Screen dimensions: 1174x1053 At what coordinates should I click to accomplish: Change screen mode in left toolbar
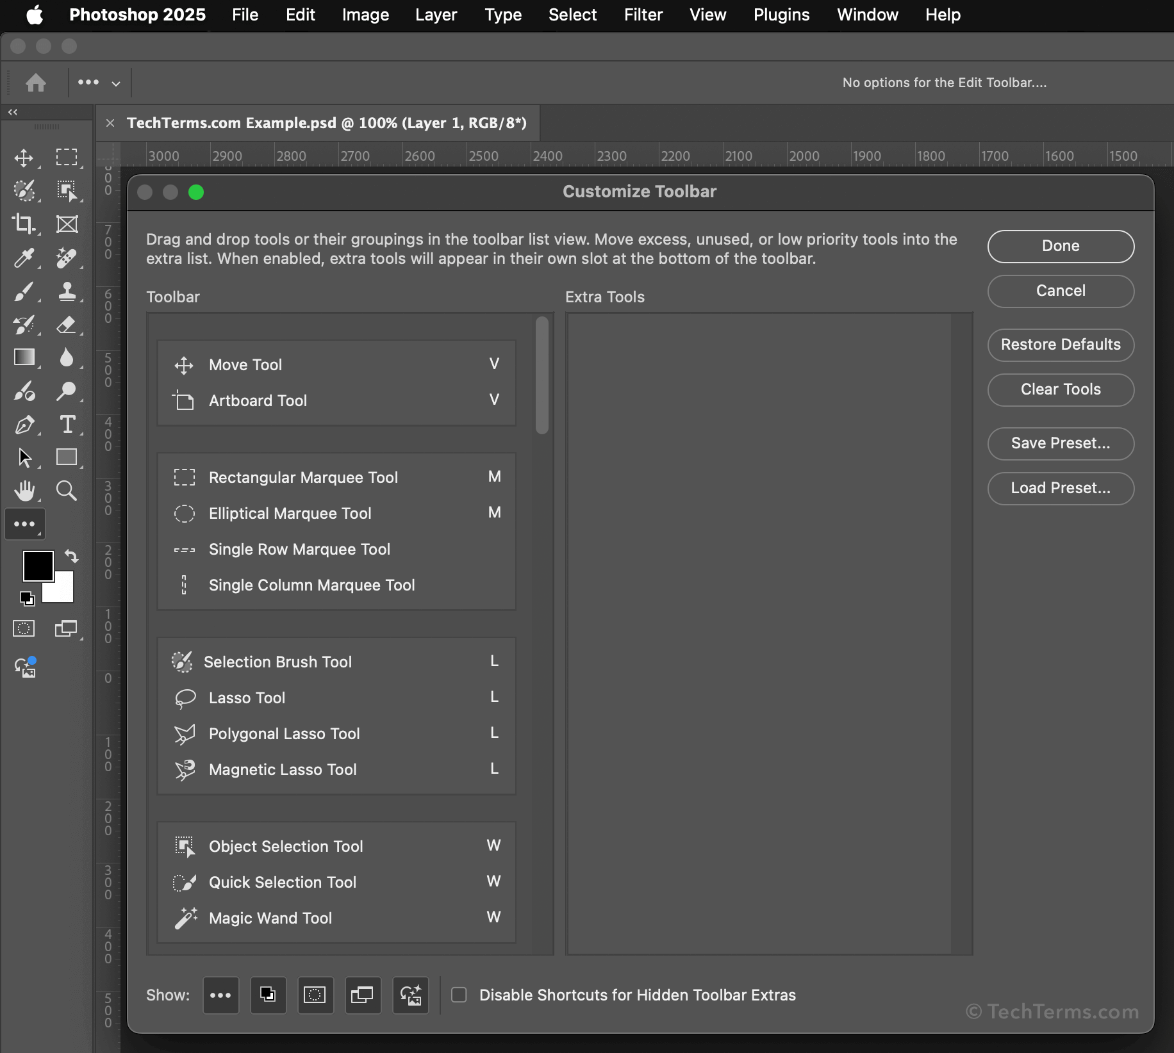tap(66, 629)
